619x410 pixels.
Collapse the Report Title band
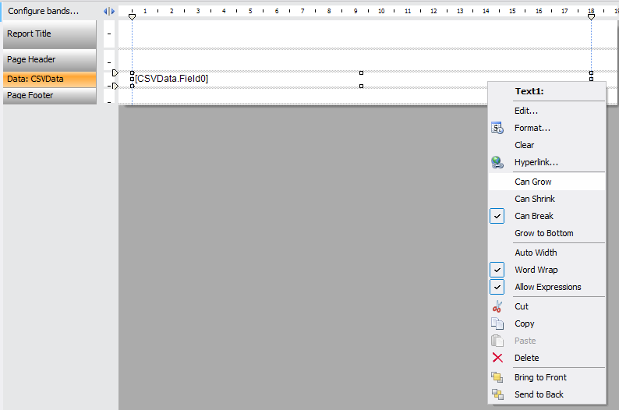tap(109, 34)
